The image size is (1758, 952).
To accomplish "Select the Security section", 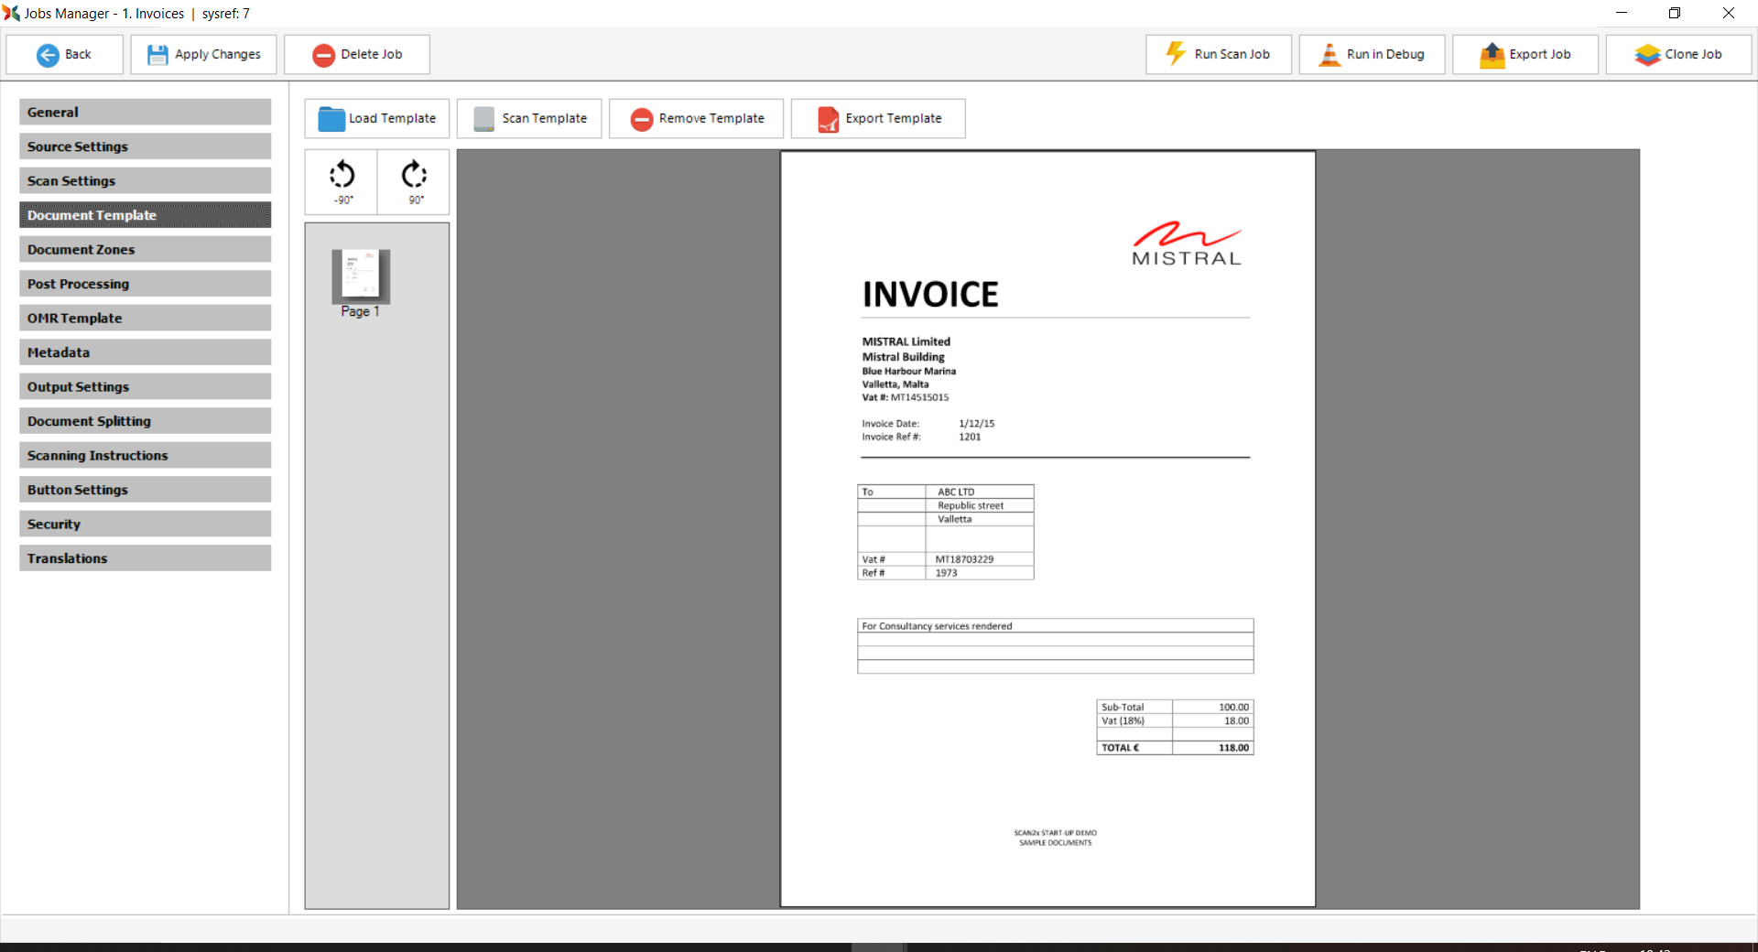I will 145,525.
